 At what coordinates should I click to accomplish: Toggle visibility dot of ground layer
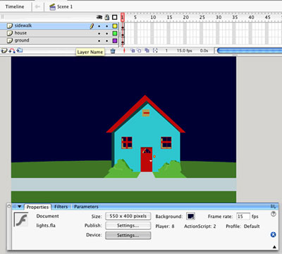coord(99,41)
